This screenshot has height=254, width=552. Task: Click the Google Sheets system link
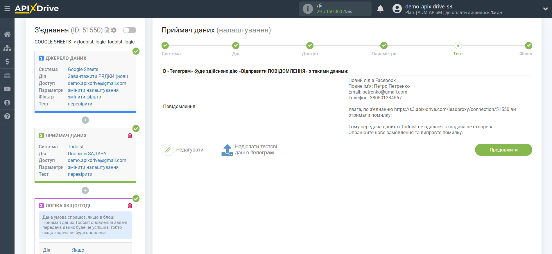(x=83, y=69)
